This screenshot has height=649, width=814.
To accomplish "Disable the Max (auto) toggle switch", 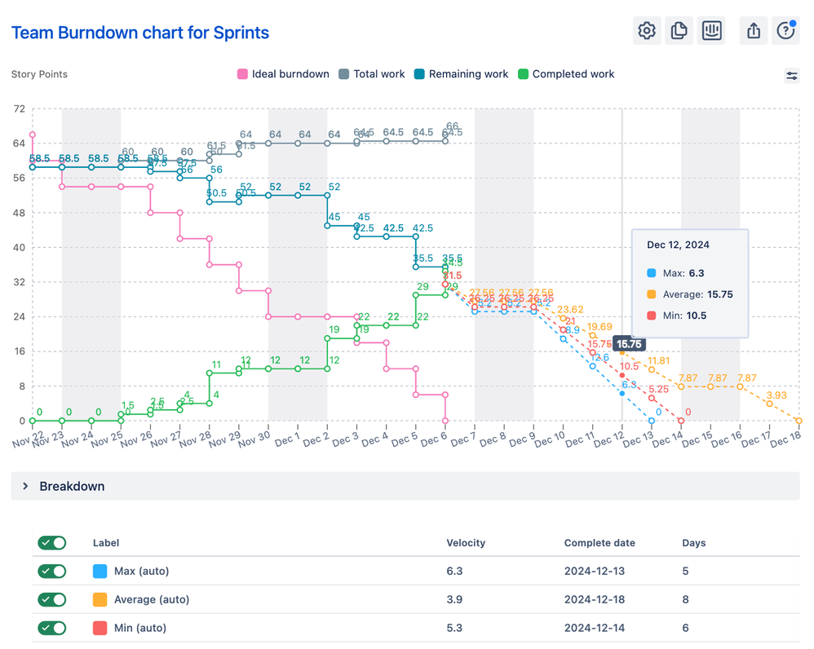I will coord(52,571).
